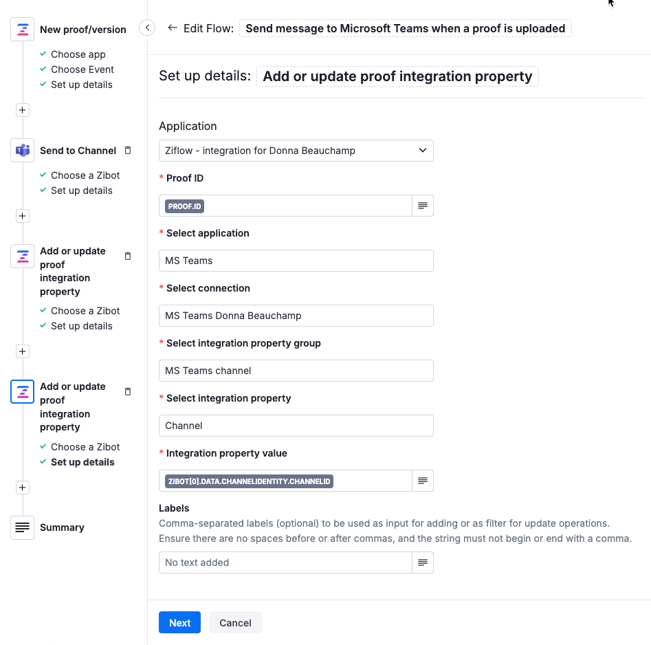The image size is (651, 645).
Task: Open merge fields for the Labels field
Action: (x=423, y=562)
